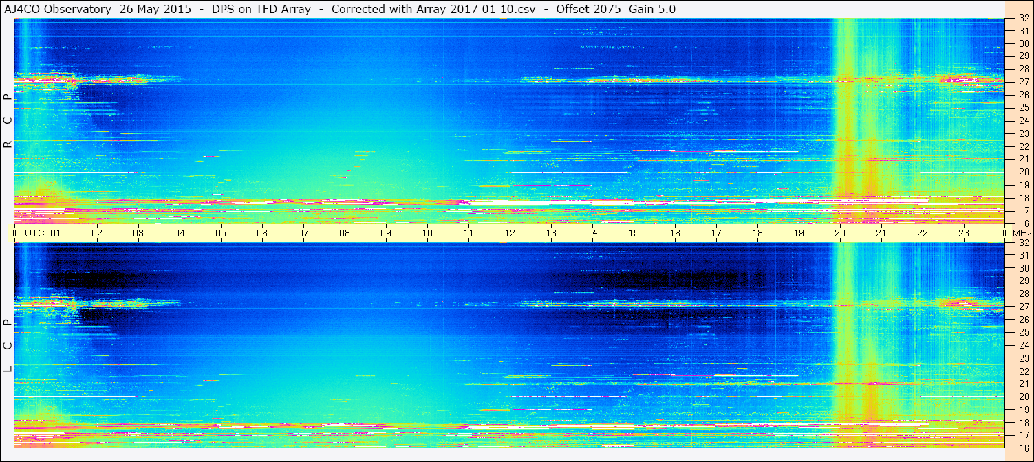Viewport: 1034px width, 462px height.
Task: Click the 28 MHz tick of the RCP scale
Action: (x=1024, y=69)
